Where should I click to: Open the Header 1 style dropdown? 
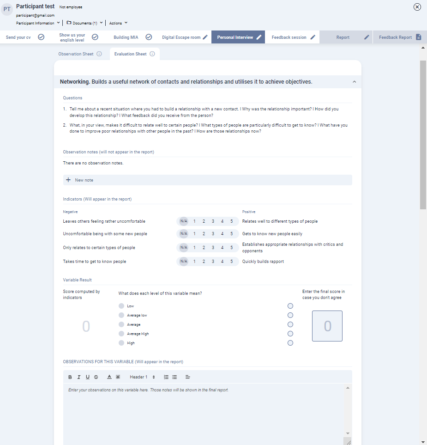[142, 377]
